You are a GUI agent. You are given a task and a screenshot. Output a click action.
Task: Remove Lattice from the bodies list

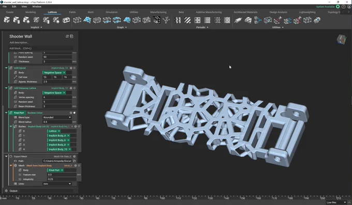59,131
